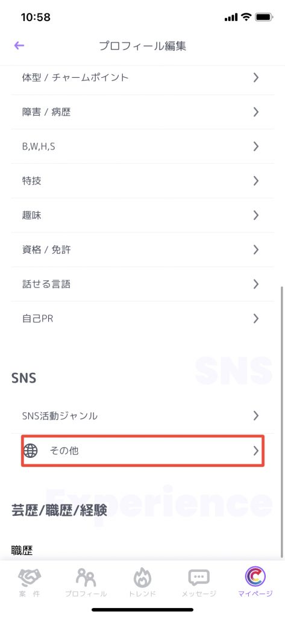Open the メッセージ chat bubble icon
285x617 pixels.
(199, 577)
